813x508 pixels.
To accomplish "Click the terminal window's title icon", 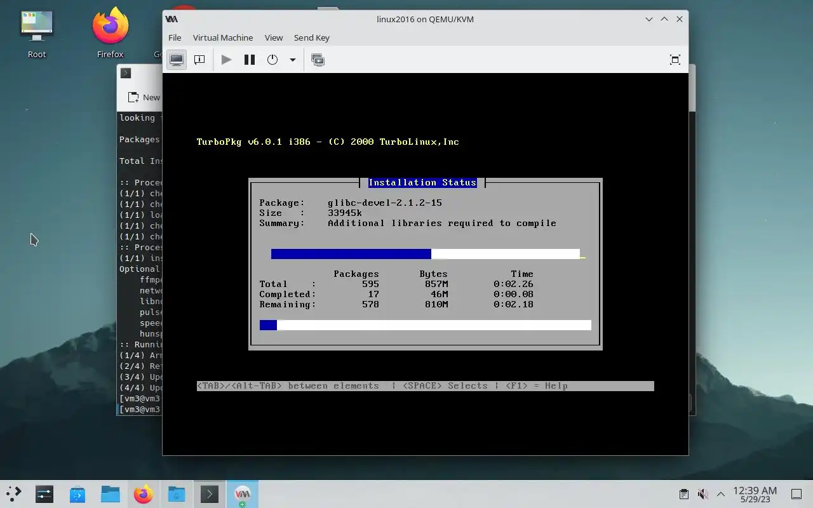I will click(x=126, y=73).
